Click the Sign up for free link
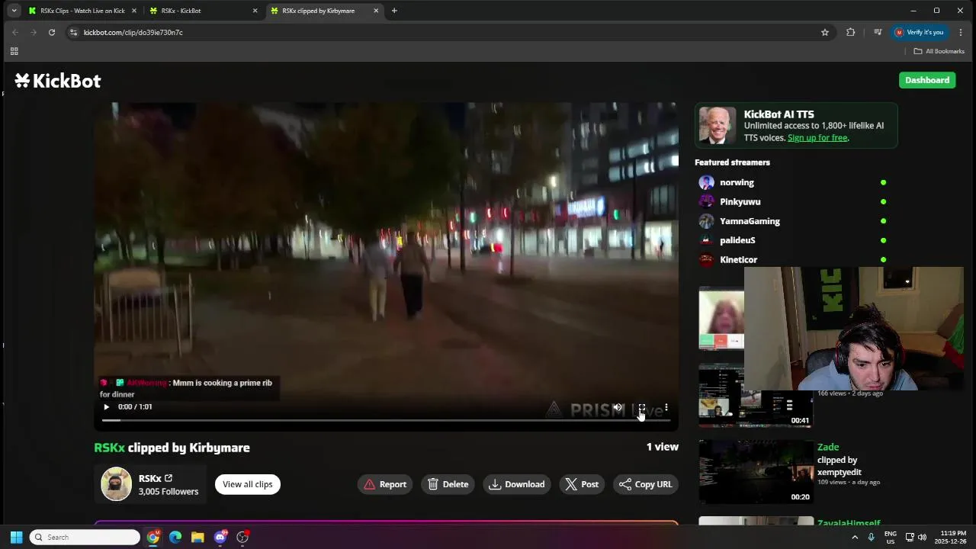This screenshot has width=976, height=549. point(817,138)
